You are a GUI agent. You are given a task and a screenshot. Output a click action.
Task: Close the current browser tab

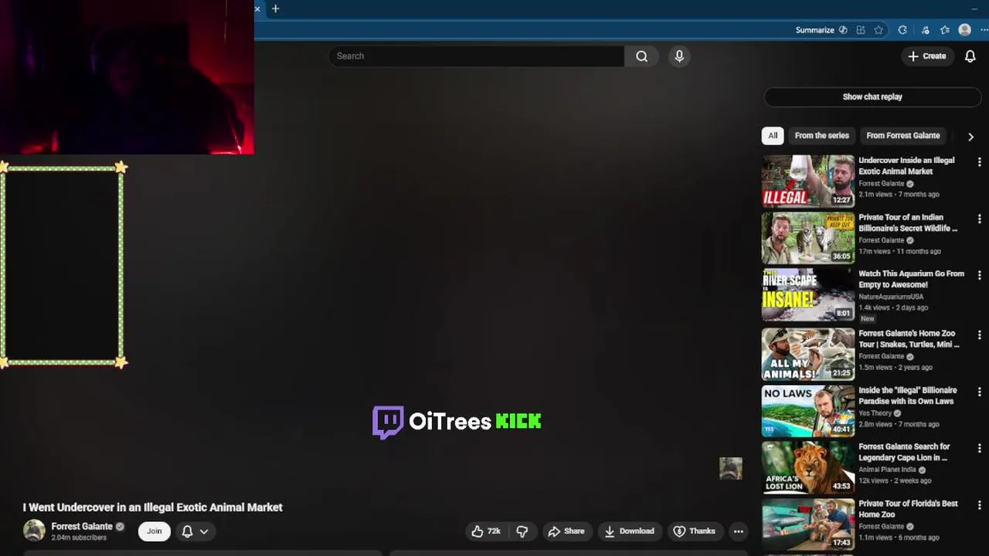tap(257, 8)
